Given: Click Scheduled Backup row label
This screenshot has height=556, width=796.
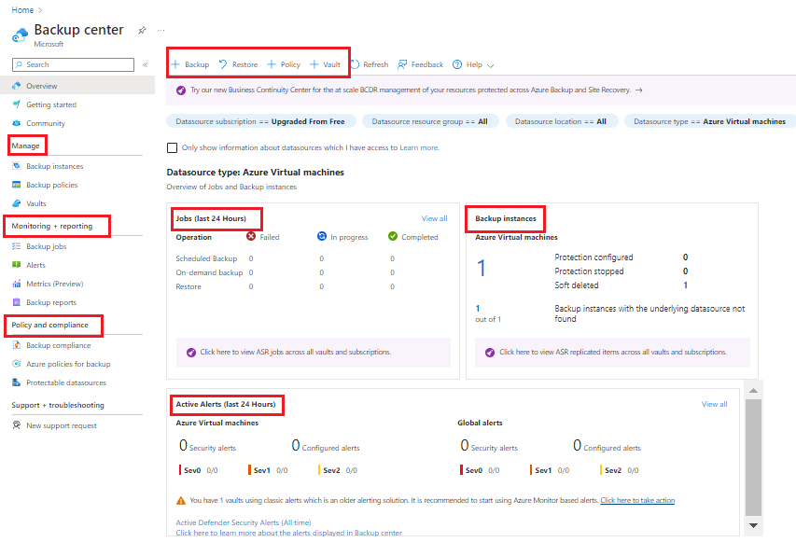Looking at the screenshot, I should click(x=206, y=258).
